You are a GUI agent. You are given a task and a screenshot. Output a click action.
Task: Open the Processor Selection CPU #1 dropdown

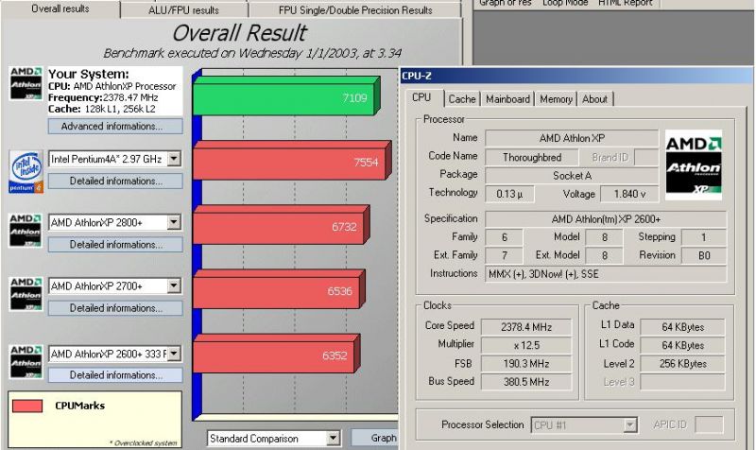click(629, 424)
